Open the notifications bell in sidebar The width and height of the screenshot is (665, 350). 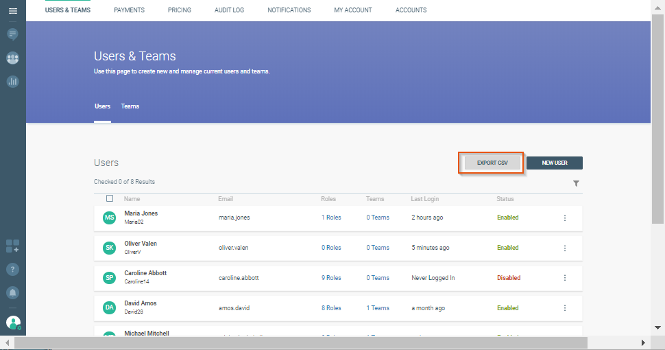[12, 292]
